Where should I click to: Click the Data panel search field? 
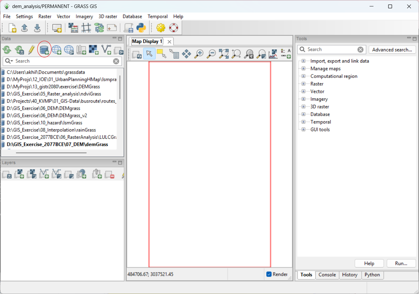click(x=63, y=61)
